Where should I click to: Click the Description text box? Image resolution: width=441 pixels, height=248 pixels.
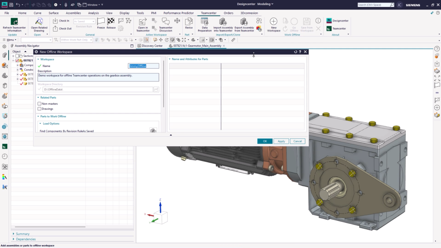click(98, 77)
